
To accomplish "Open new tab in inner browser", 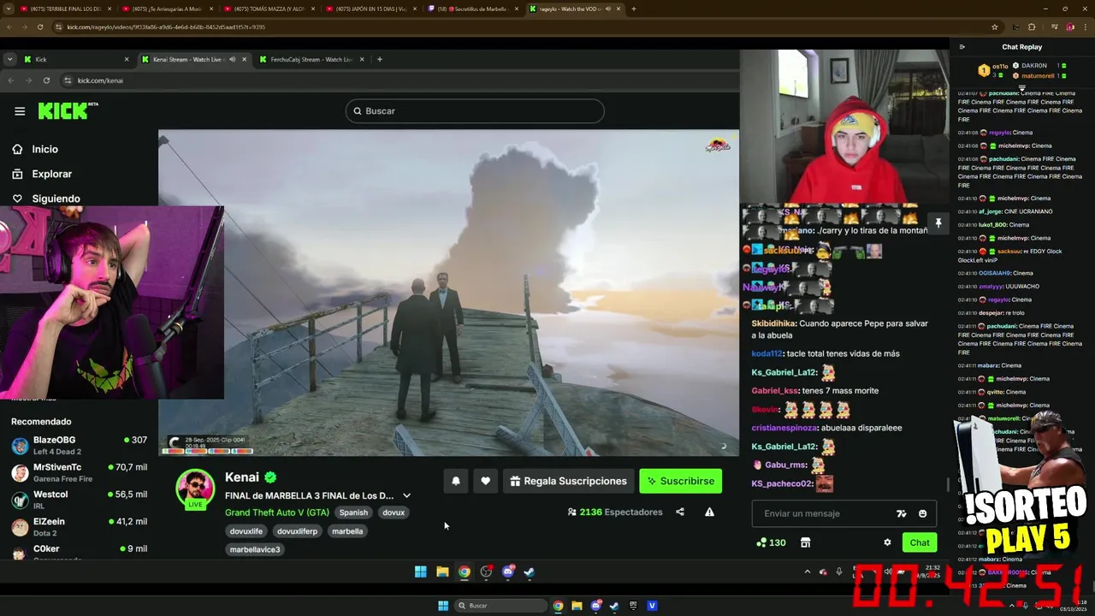I will [x=380, y=59].
